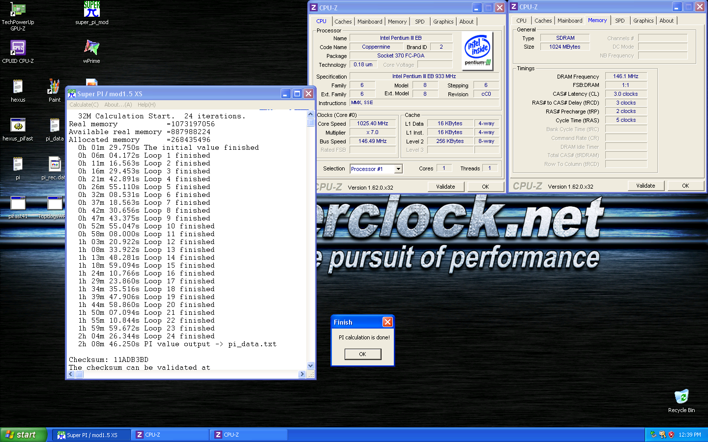
Task: Select Paint desktop shortcut
Action: point(55,91)
